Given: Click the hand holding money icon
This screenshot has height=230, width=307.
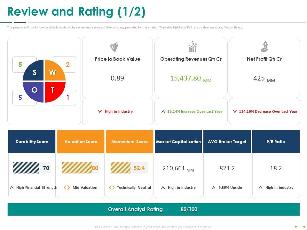Looking at the screenshot, I should [x=264, y=46].
